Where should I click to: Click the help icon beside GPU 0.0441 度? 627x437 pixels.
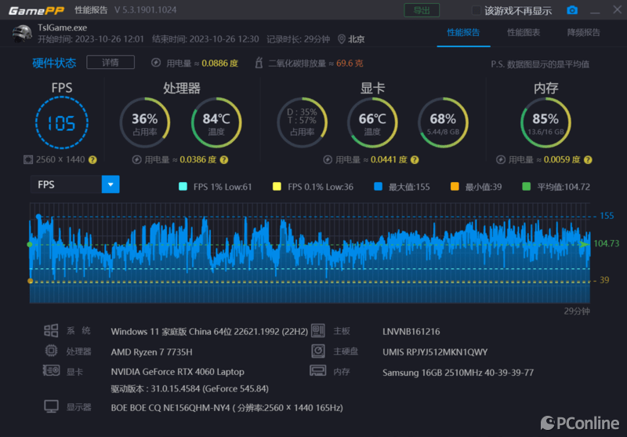click(415, 160)
